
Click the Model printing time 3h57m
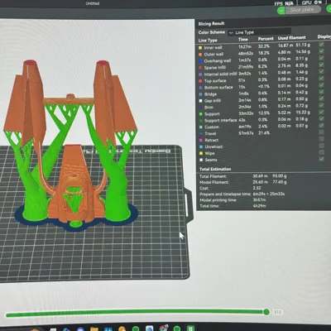[259, 199]
